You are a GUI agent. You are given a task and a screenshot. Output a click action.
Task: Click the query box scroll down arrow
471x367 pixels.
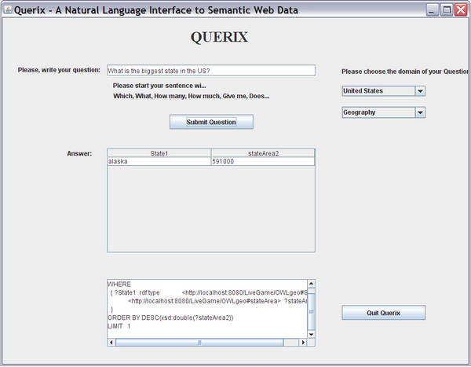(311, 333)
